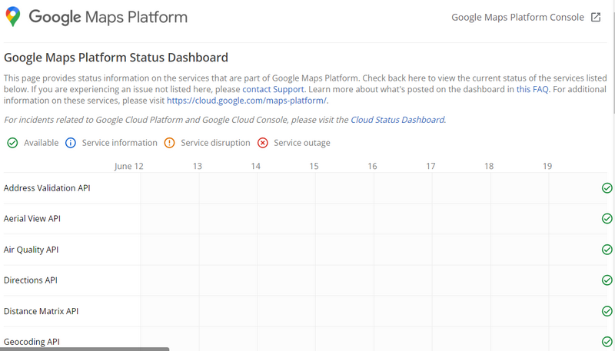615x351 pixels.
Task: Select the Address Validation API row label
Action: click(47, 188)
